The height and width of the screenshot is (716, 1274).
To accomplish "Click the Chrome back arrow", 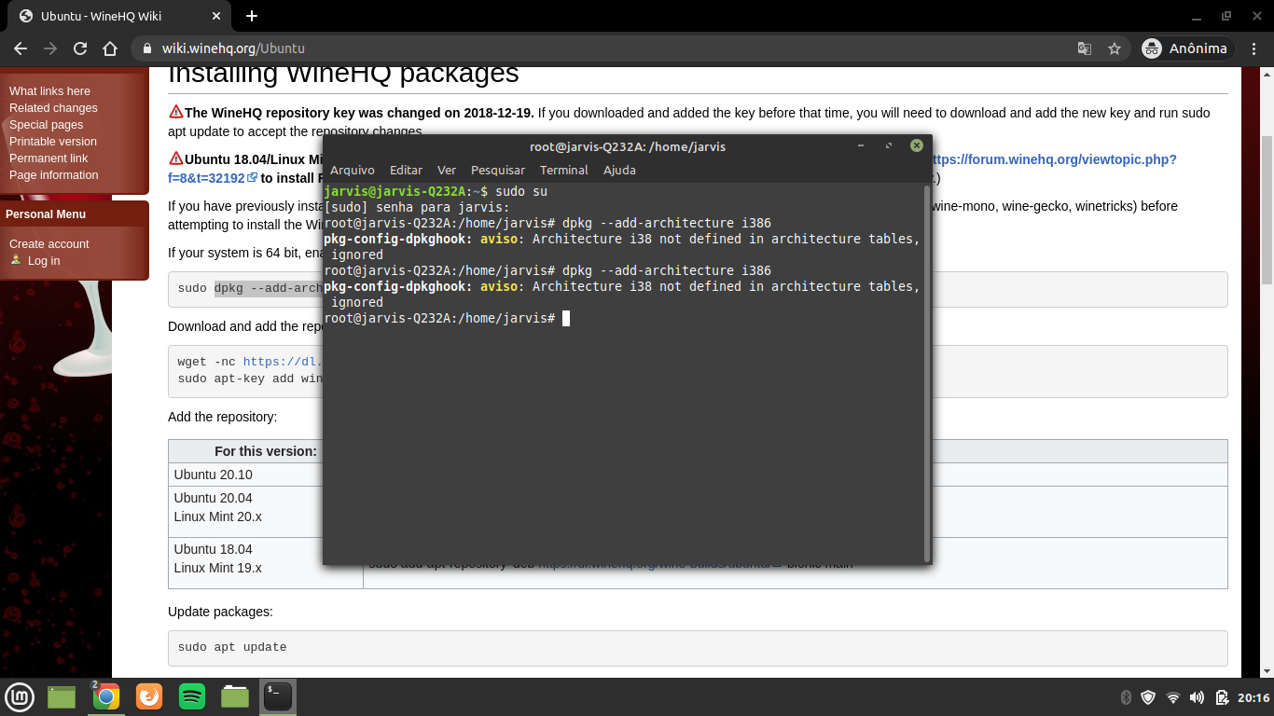I will tap(21, 48).
